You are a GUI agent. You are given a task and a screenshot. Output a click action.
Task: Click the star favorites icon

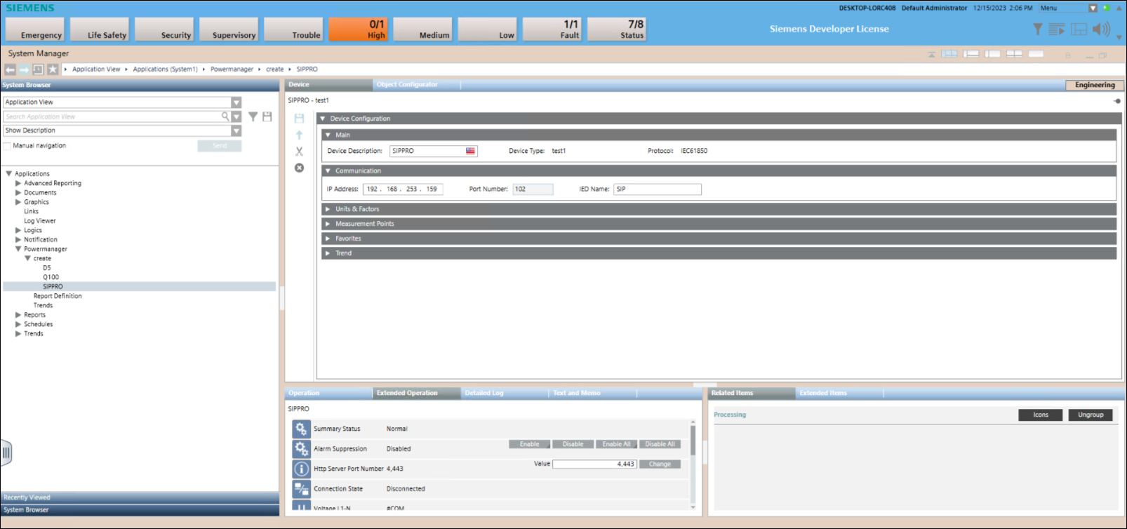53,69
